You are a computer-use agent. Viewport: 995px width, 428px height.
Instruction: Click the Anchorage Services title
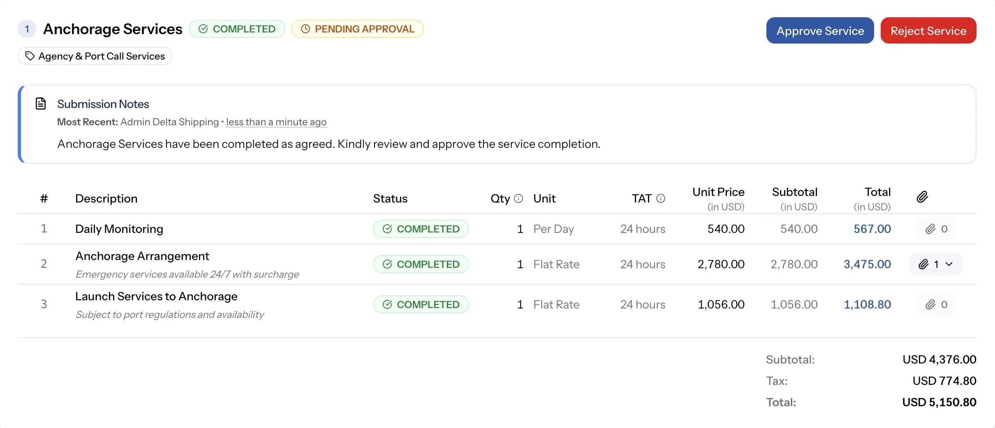tap(113, 29)
